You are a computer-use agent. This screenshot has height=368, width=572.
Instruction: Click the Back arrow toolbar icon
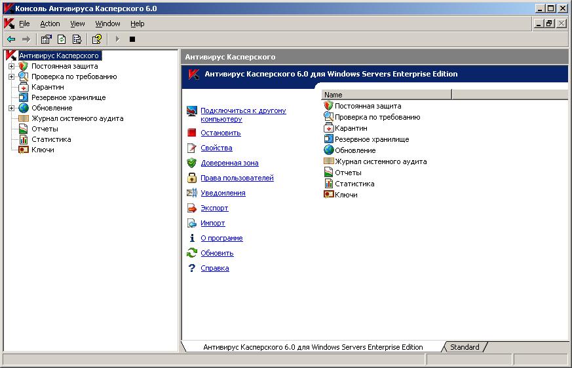(x=11, y=39)
